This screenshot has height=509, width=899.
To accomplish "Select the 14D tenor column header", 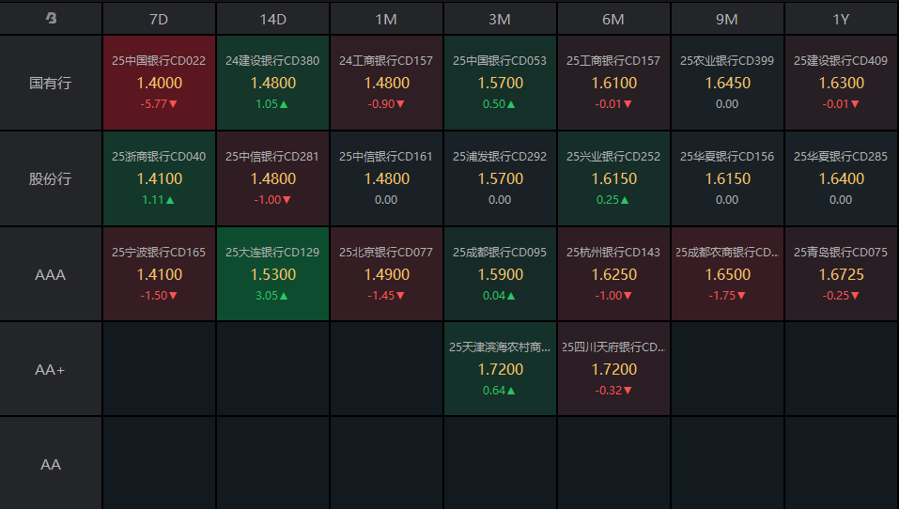I will [x=272, y=19].
